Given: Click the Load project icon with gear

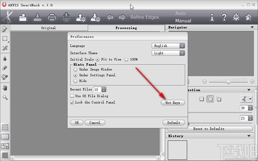Looking at the screenshot, I should 81,18.
